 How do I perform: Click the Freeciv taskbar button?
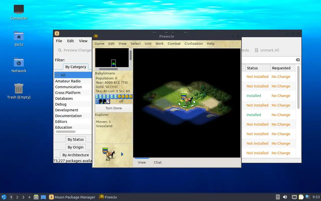[108, 197]
